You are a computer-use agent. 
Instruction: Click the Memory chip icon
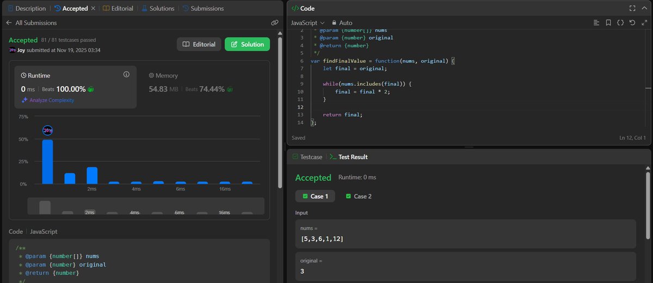coord(151,76)
